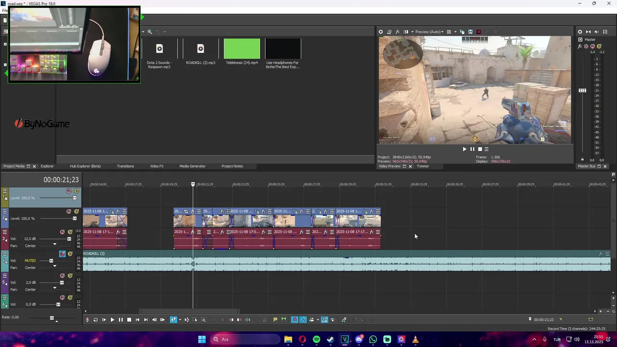Open File Explorer from the taskbar
This screenshot has height=347, width=617.
click(288, 339)
